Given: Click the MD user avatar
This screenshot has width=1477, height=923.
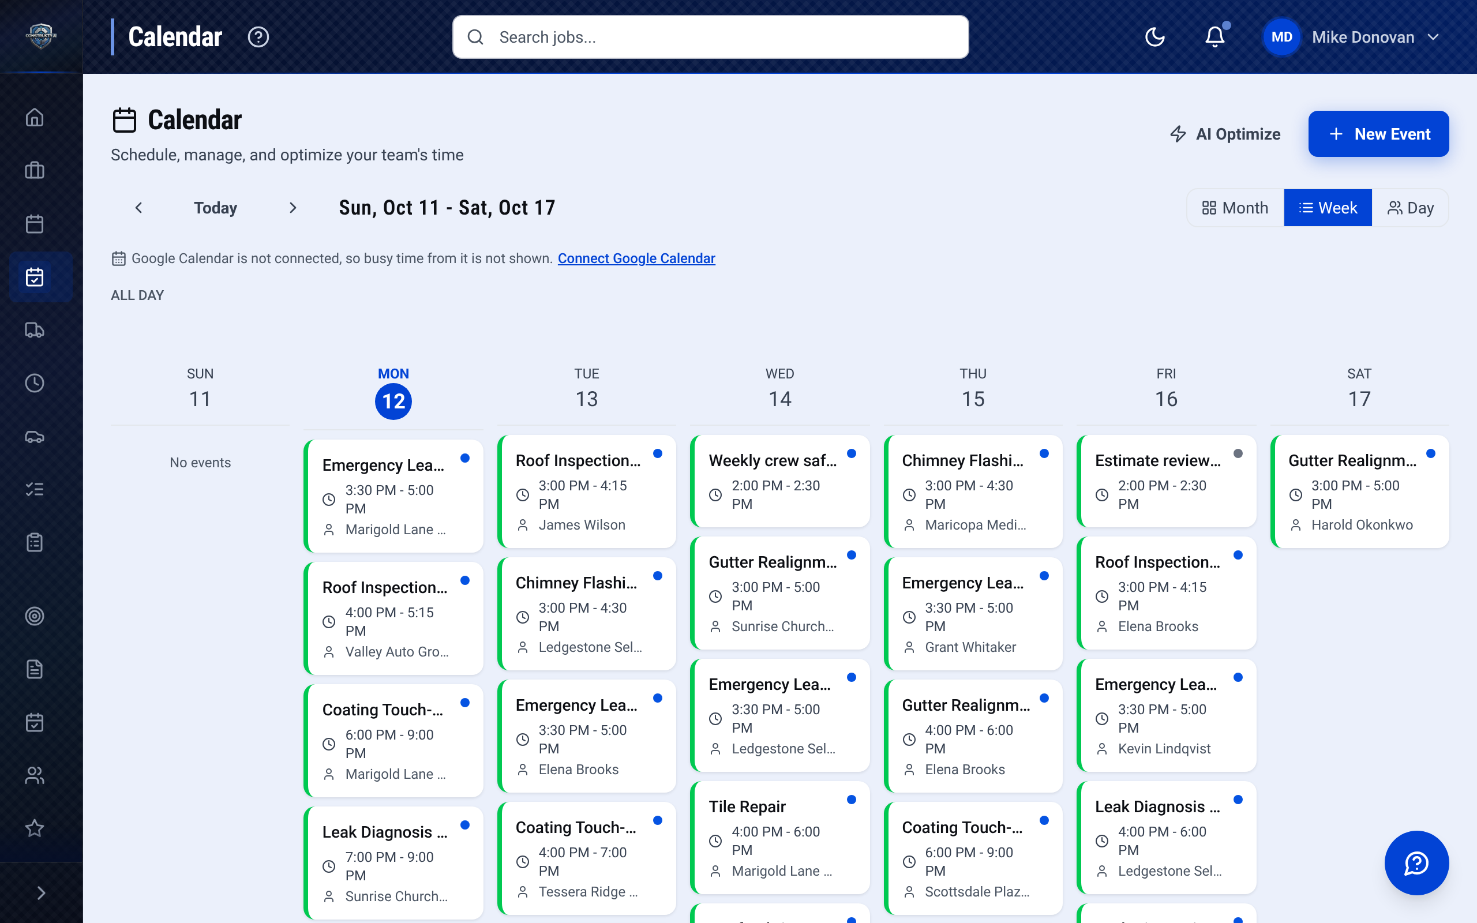Looking at the screenshot, I should pyautogui.click(x=1281, y=37).
